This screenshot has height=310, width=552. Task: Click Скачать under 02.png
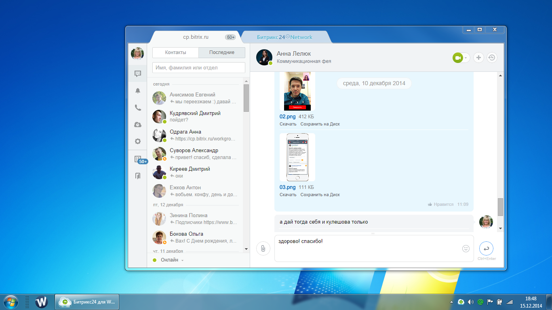click(288, 124)
